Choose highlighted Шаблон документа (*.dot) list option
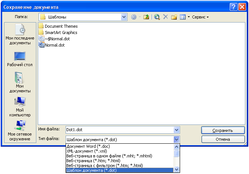 120,170
